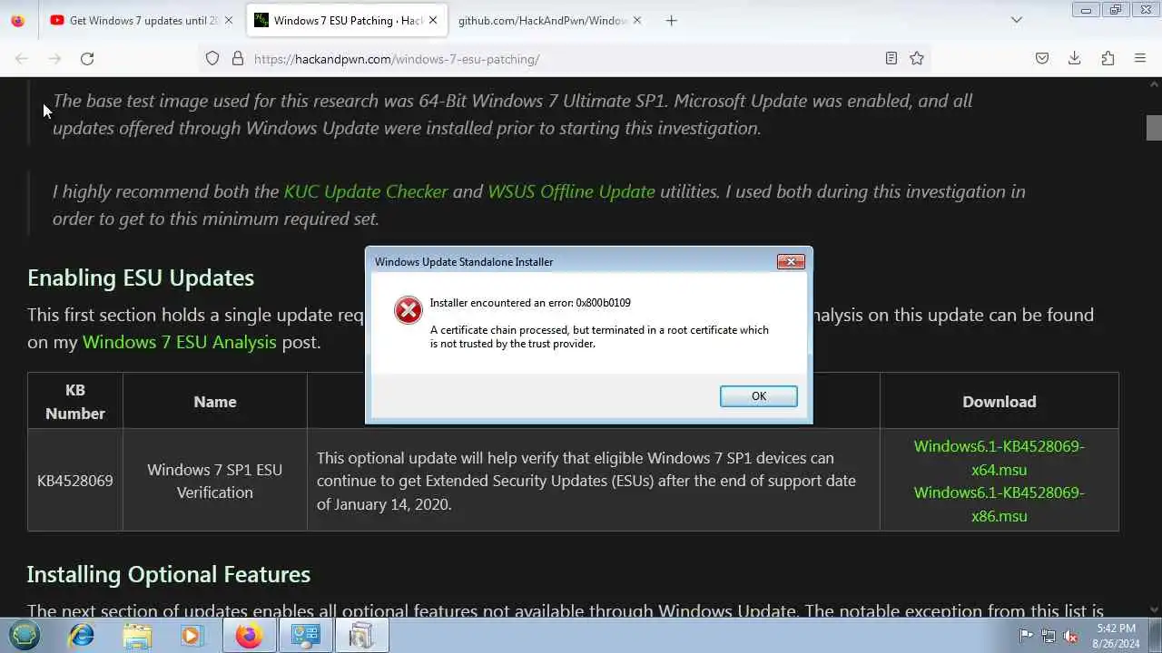
Task: Select the standalone installer taskbar item
Action: pos(361,636)
